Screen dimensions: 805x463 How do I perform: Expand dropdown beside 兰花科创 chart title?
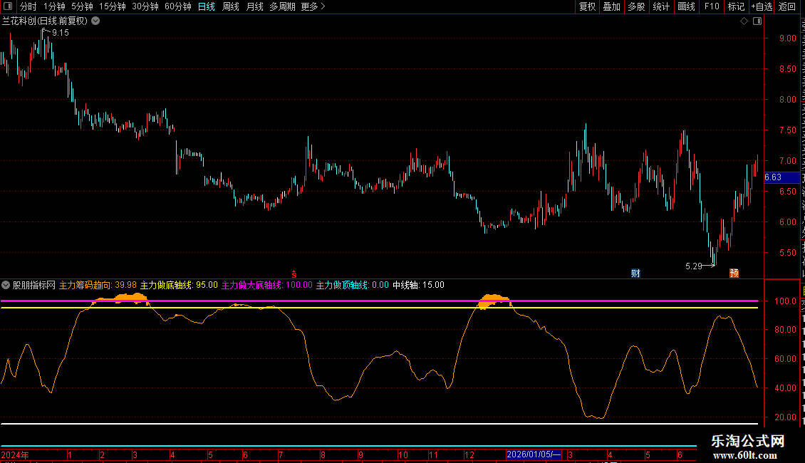tap(95, 21)
